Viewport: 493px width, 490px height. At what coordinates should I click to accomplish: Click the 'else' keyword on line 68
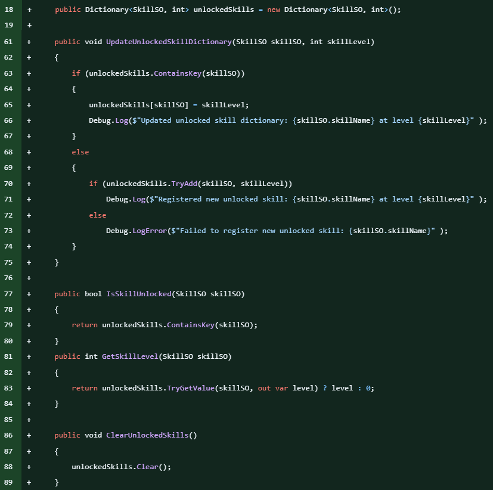(x=80, y=152)
